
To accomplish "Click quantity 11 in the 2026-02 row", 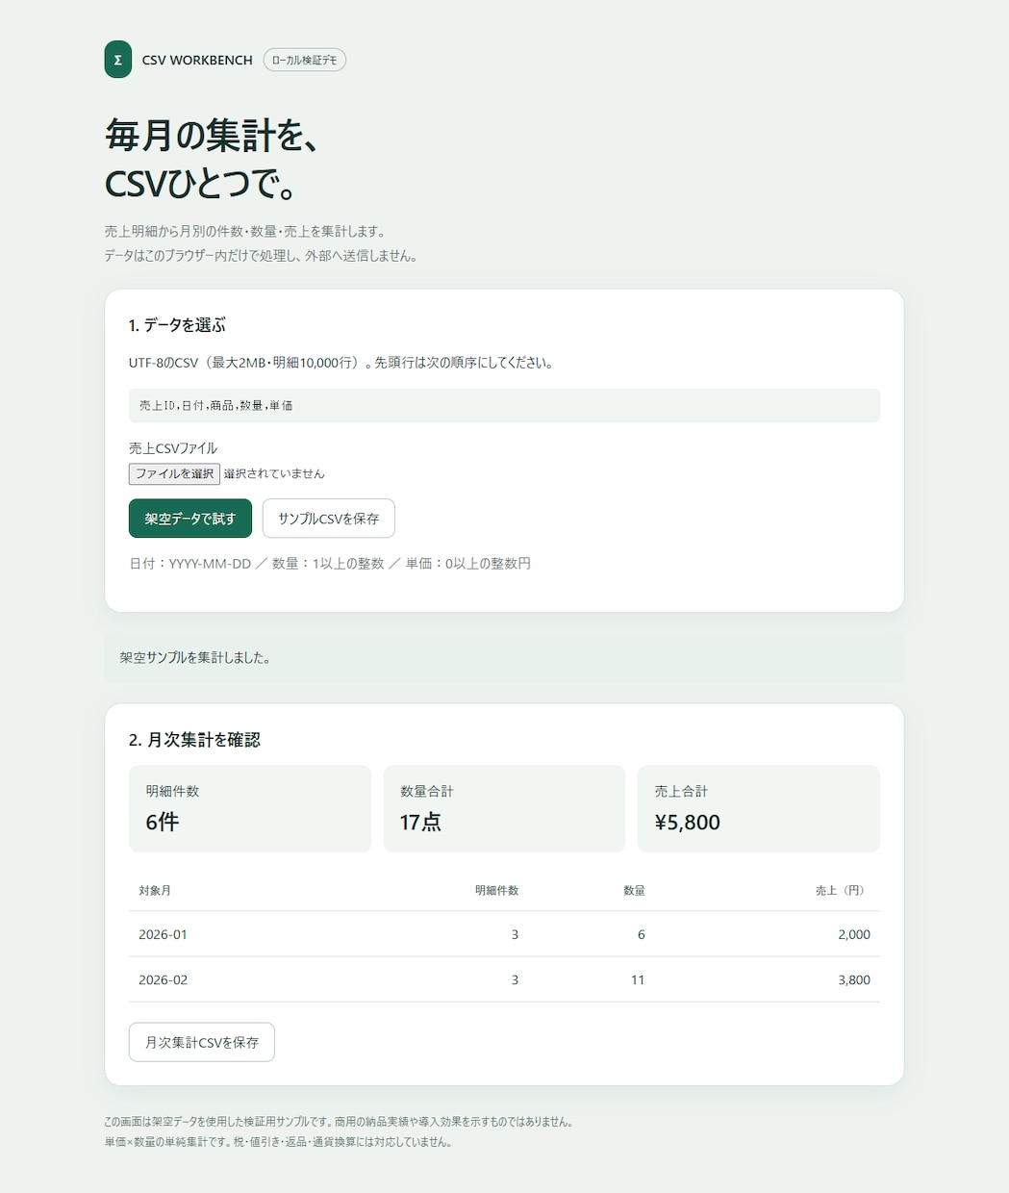I will point(638,979).
